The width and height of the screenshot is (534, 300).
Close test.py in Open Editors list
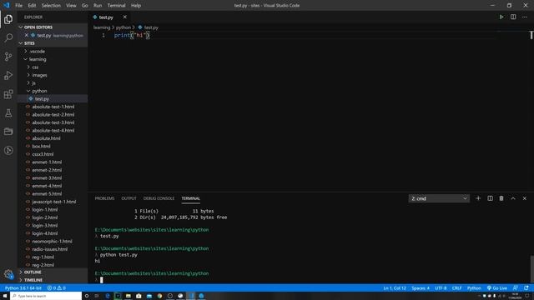(x=26, y=35)
